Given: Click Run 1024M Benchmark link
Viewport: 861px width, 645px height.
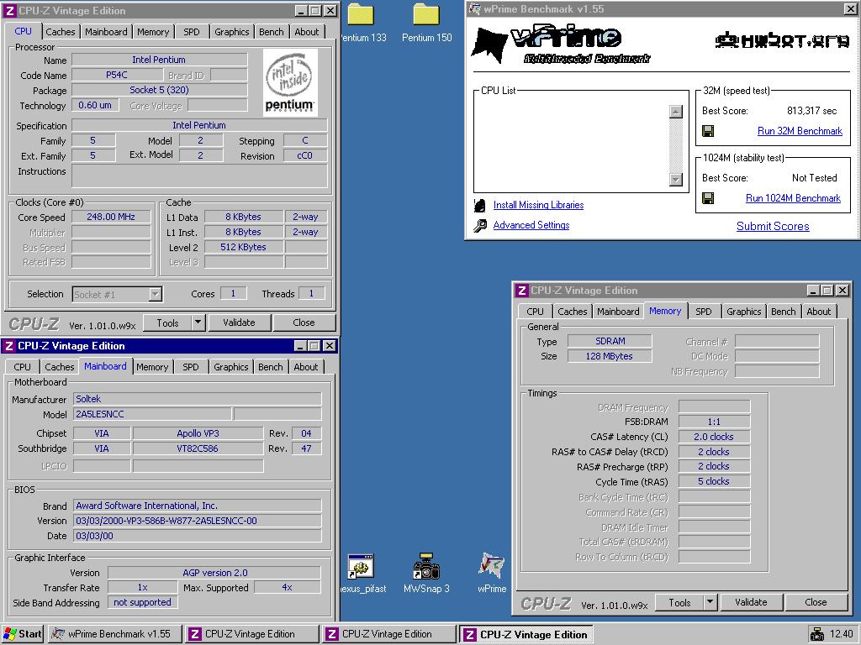Looking at the screenshot, I should click(793, 198).
